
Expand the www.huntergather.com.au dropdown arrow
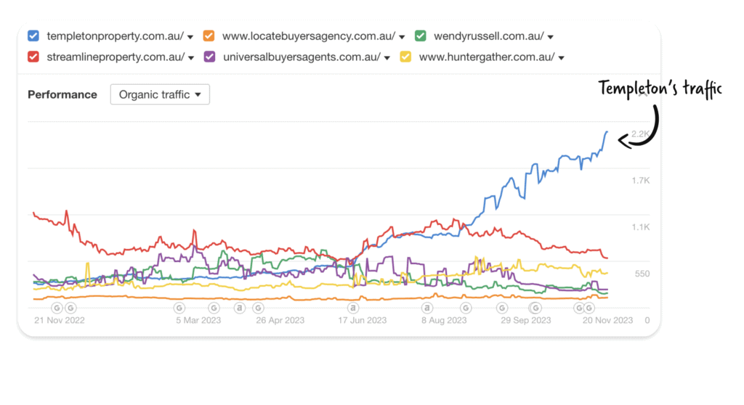(562, 58)
